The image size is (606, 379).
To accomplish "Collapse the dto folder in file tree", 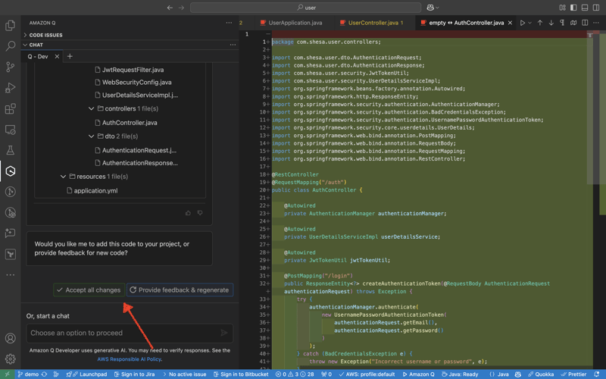I will point(92,136).
